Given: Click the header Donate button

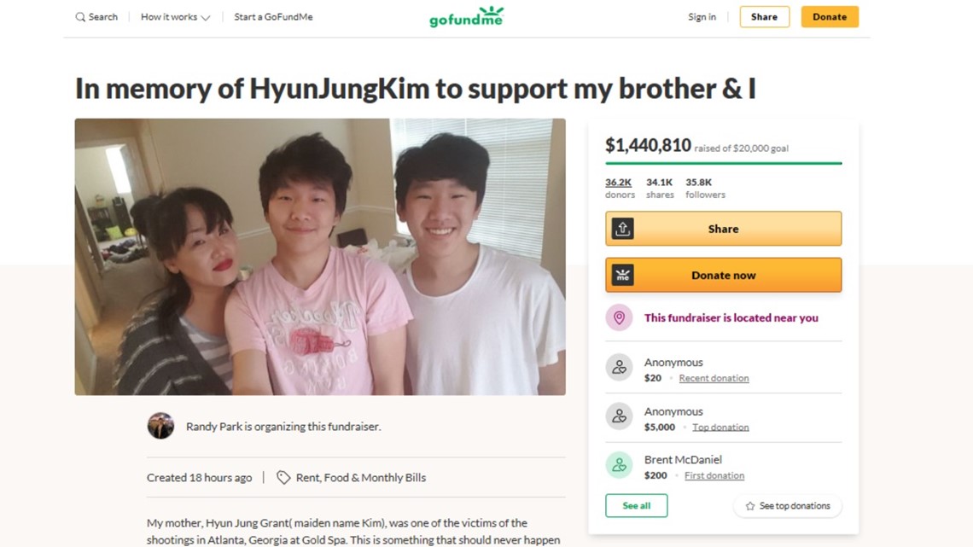Looking at the screenshot, I should click(x=830, y=17).
